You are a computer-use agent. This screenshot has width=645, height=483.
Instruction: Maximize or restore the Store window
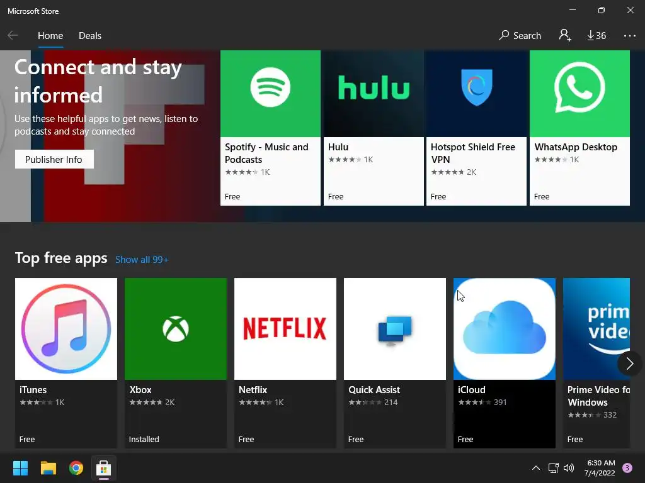[602, 10]
